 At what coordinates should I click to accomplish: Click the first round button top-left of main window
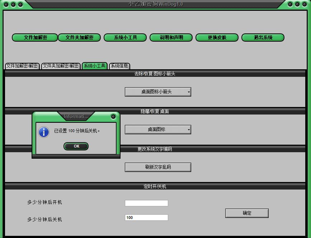pyautogui.click(x=6, y=4)
